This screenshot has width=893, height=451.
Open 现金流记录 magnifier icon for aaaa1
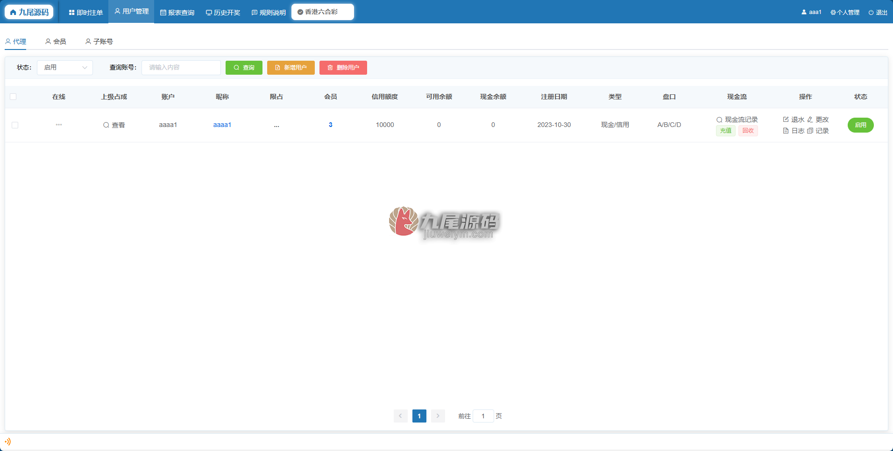tap(719, 120)
